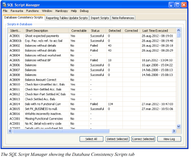The height and width of the screenshot is (162, 193).
Task: Open the File menu
Action: point(5,11)
